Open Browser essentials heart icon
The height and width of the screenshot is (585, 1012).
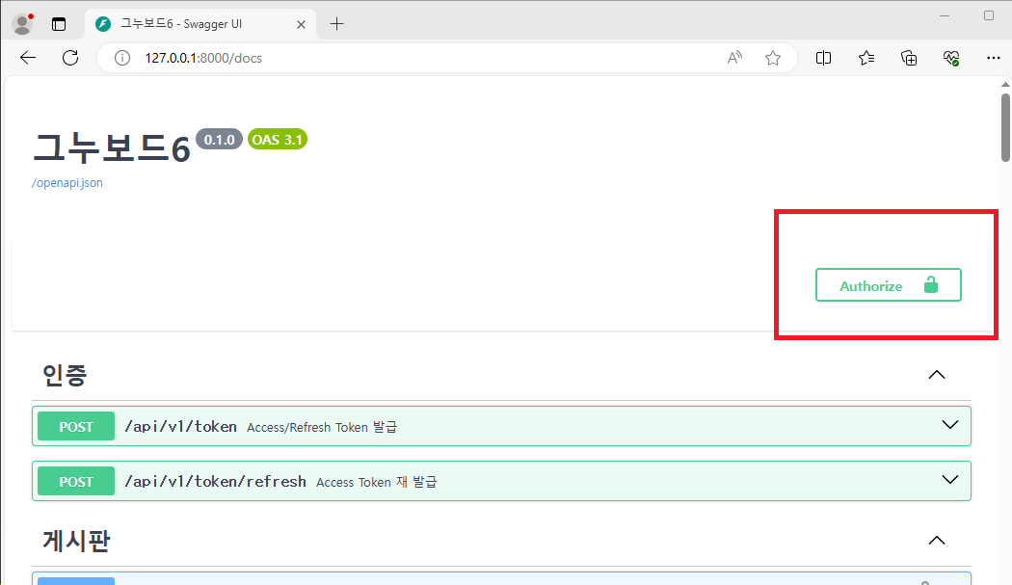pos(950,58)
